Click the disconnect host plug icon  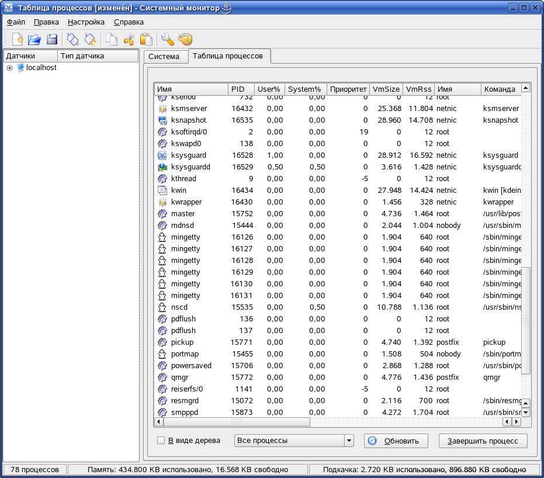click(x=90, y=40)
